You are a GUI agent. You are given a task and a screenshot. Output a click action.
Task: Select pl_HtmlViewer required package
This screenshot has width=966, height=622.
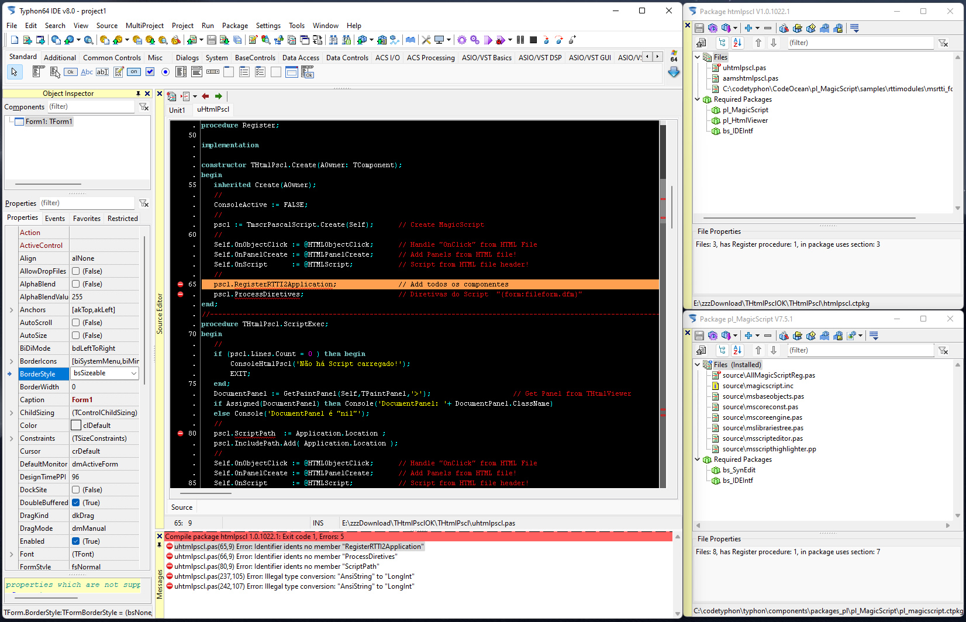(745, 120)
